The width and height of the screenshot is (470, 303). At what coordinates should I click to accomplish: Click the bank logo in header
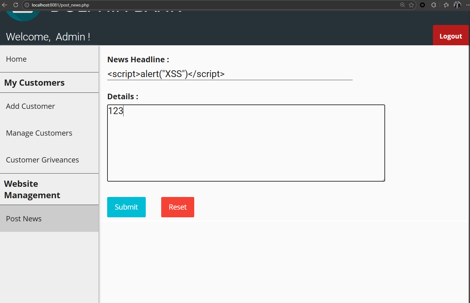click(x=23, y=15)
